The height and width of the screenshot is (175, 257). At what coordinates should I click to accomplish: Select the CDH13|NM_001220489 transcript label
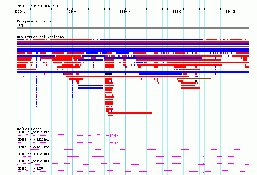(x=33, y=154)
